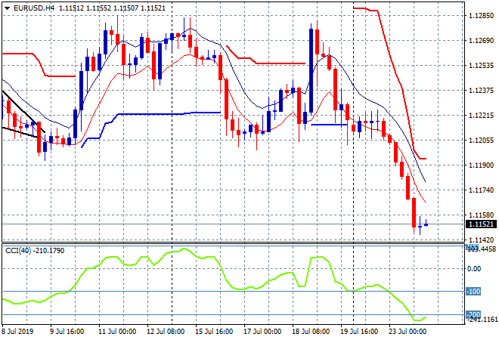The width and height of the screenshot is (499, 340).
Task: Click the 18 Jul 08:00 time label
Action: click(311, 332)
